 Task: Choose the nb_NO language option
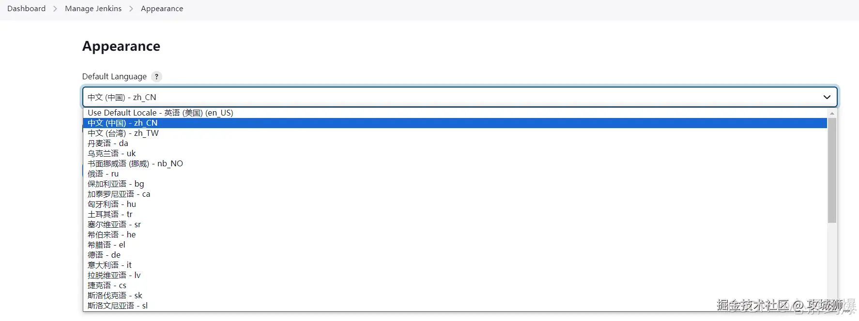(135, 163)
